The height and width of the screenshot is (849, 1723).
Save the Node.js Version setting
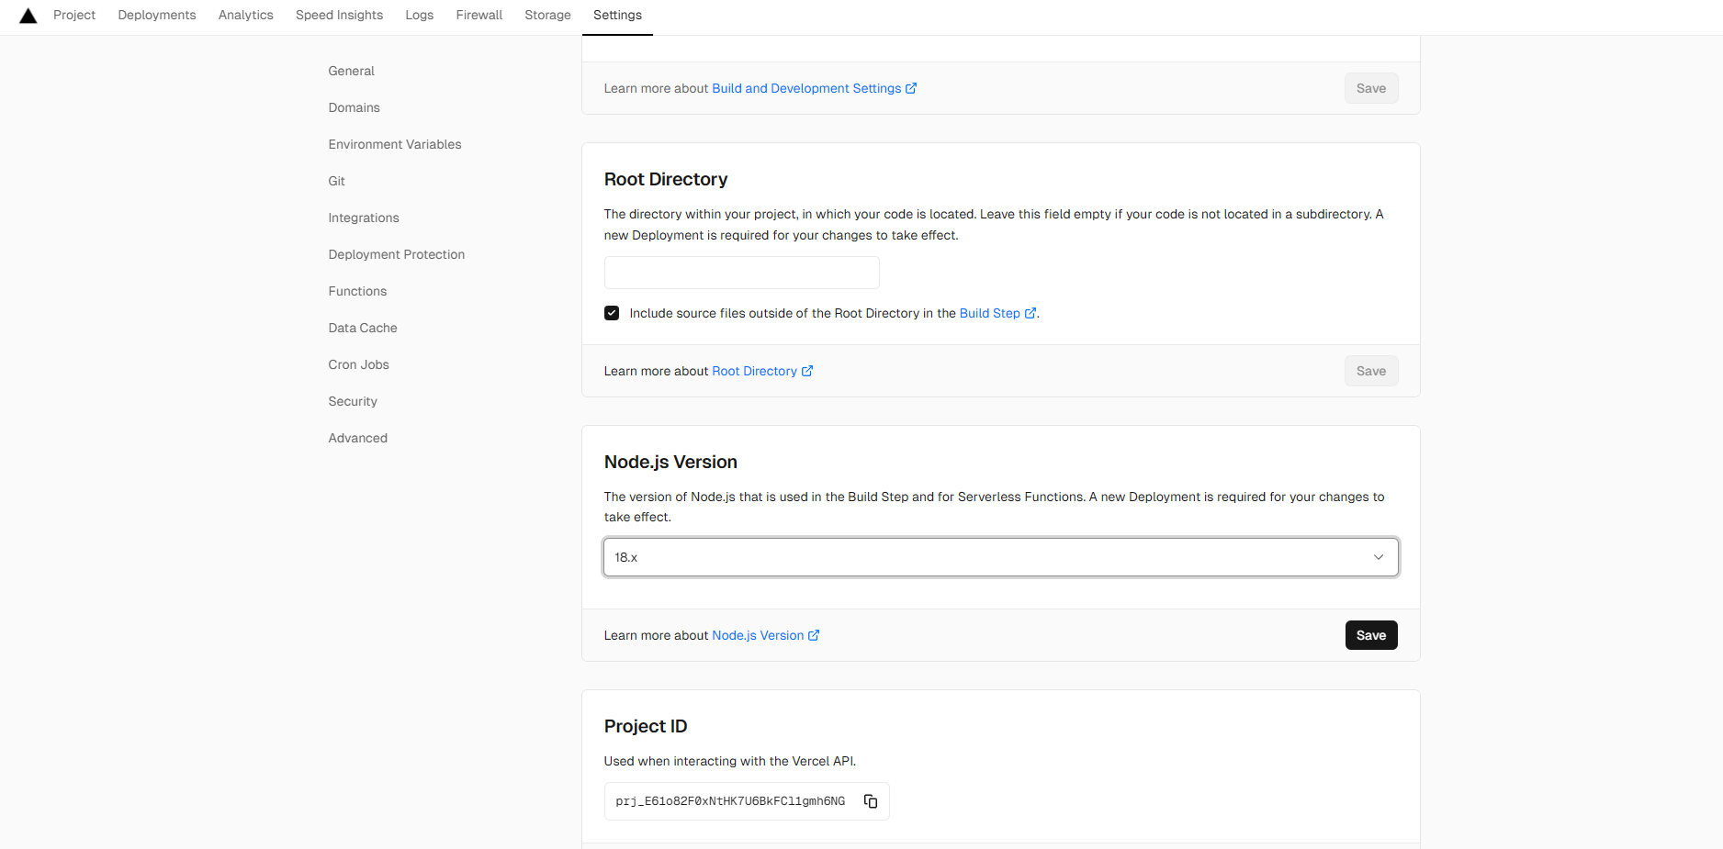point(1371,635)
